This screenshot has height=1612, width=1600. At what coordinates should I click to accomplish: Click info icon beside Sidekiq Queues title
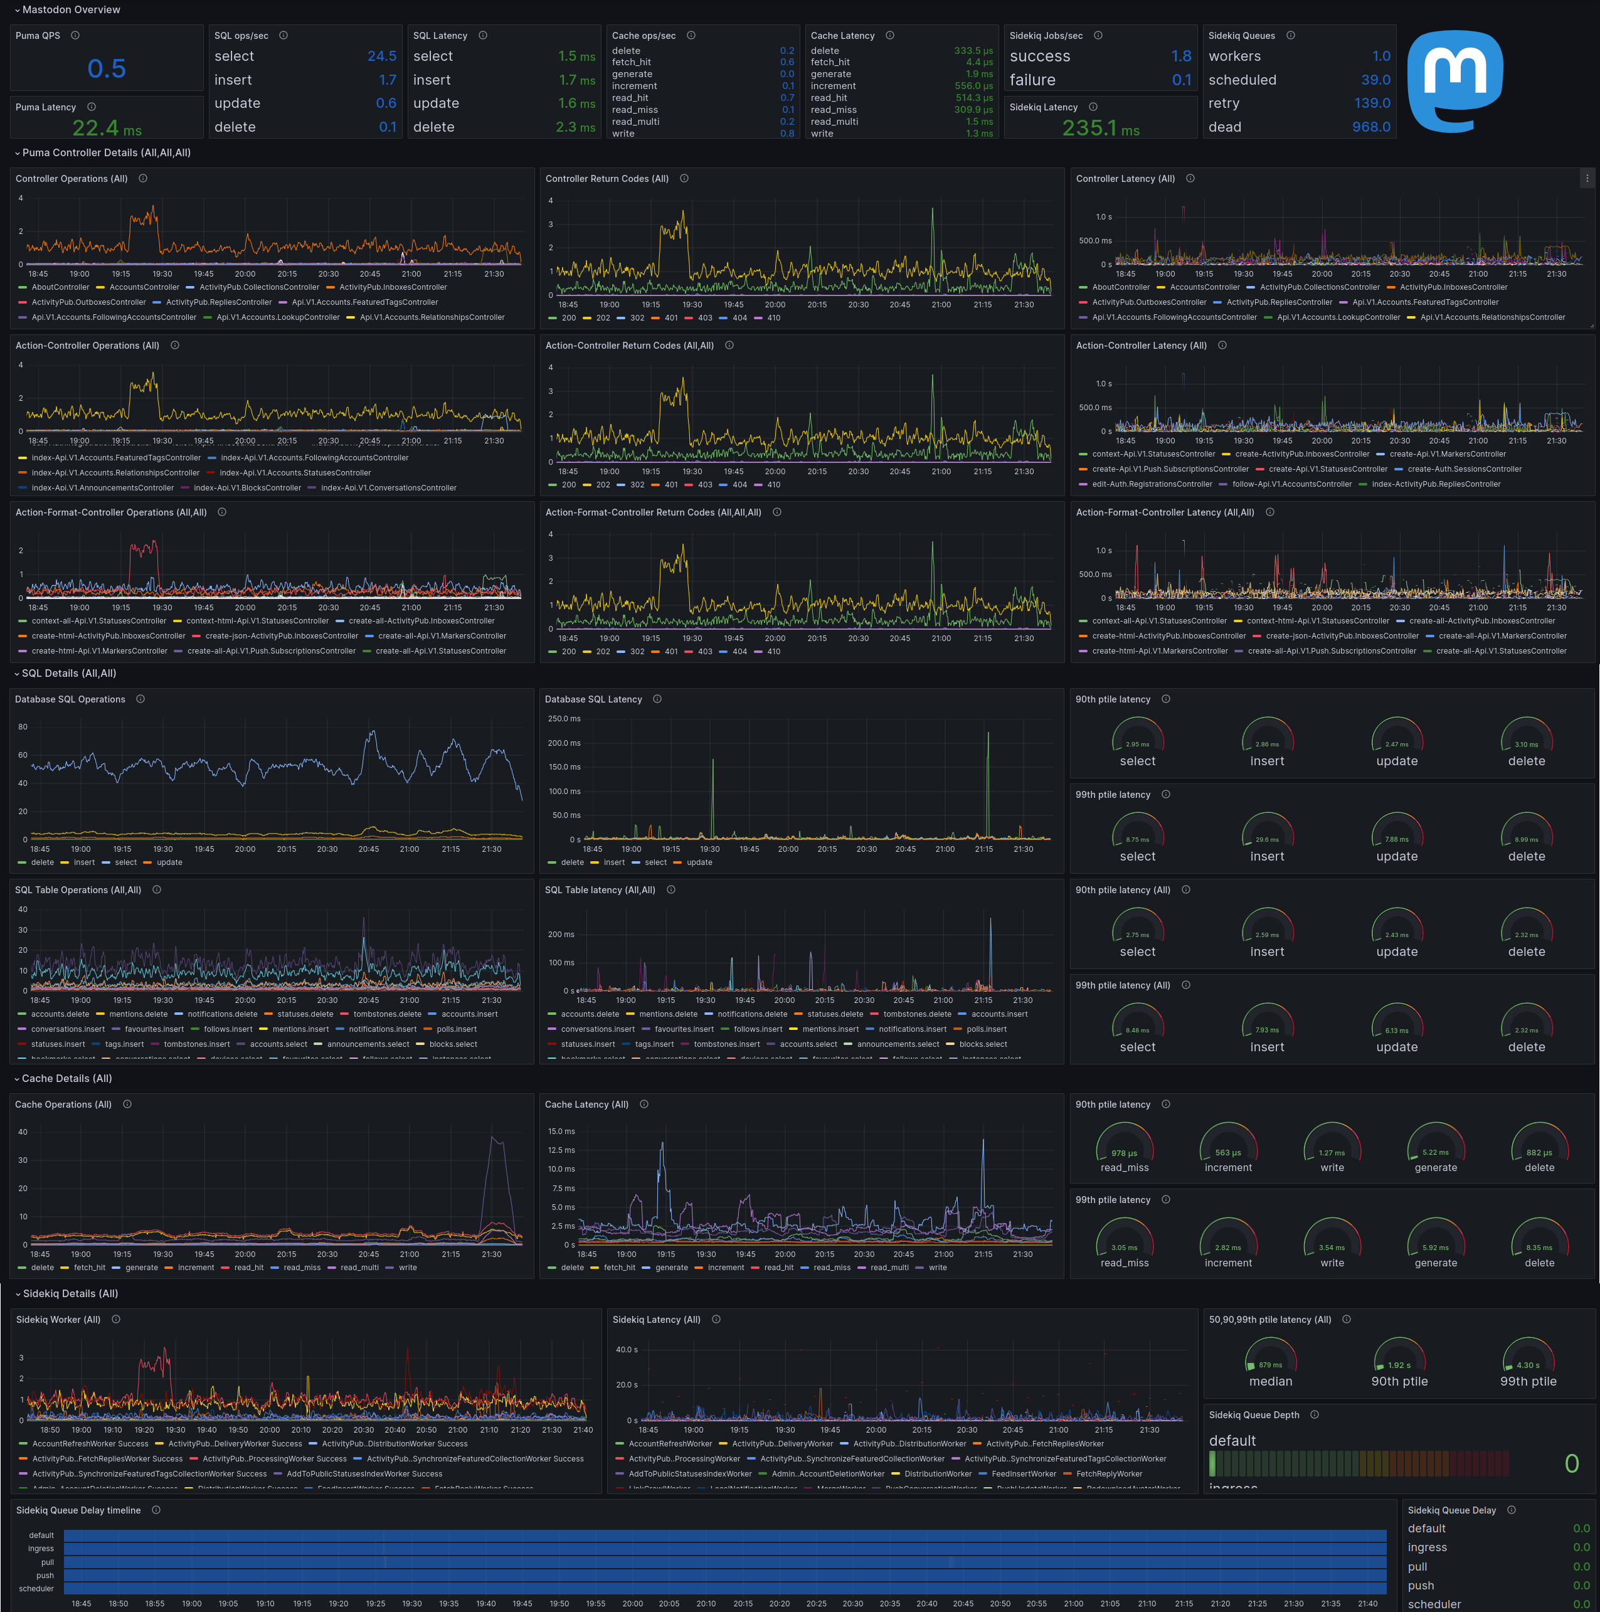[x=1291, y=35]
